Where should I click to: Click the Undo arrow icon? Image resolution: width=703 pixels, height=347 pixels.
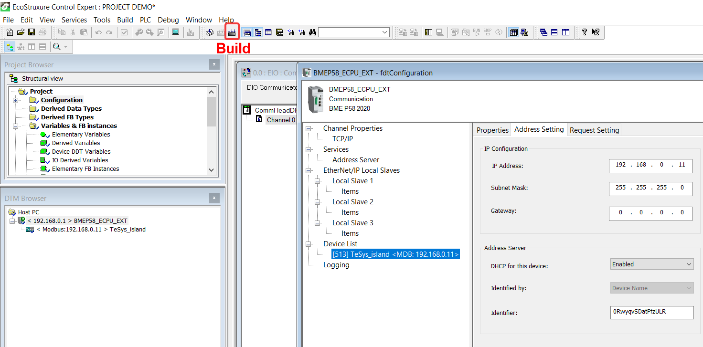[98, 32]
